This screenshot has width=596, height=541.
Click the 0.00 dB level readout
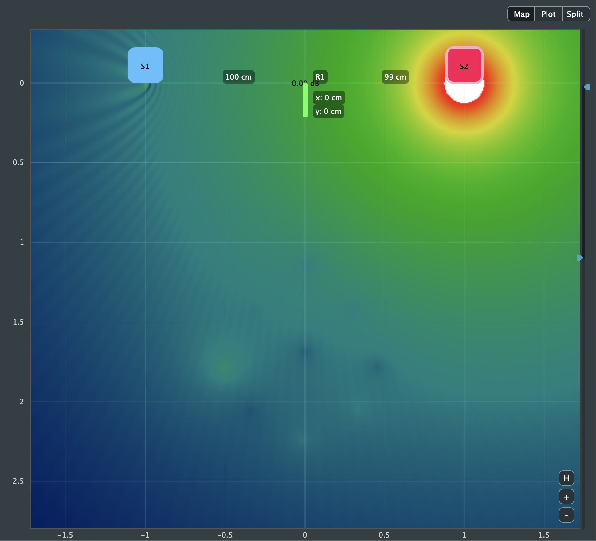click(x=305, y=83)
